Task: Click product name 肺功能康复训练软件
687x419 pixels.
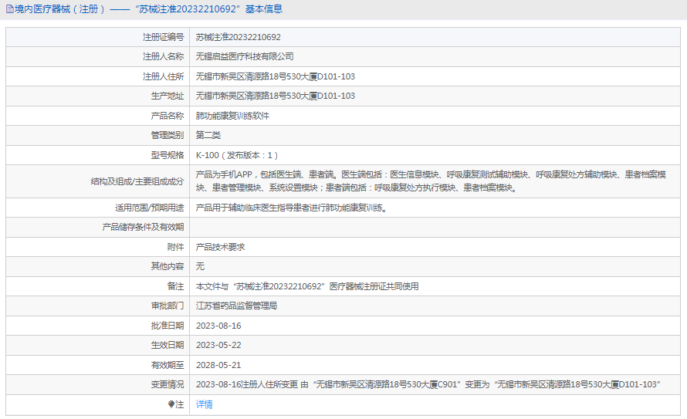Action: coord(232,116)
